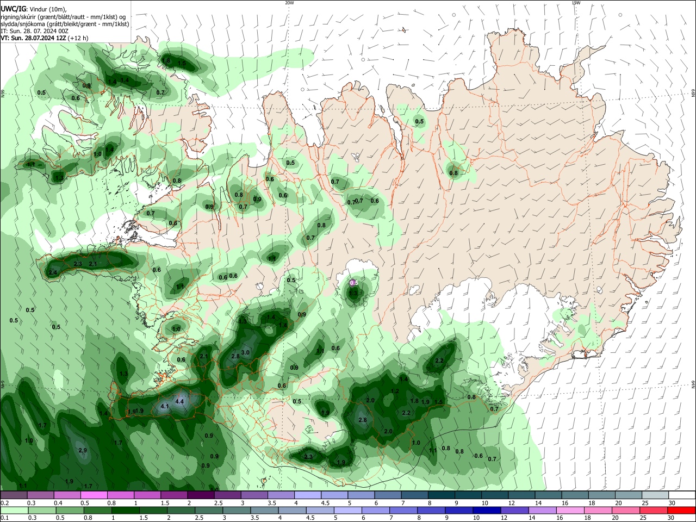Click the '2.9' precipitation value offshore southwest
696x522 pixels.
point(83,451)
